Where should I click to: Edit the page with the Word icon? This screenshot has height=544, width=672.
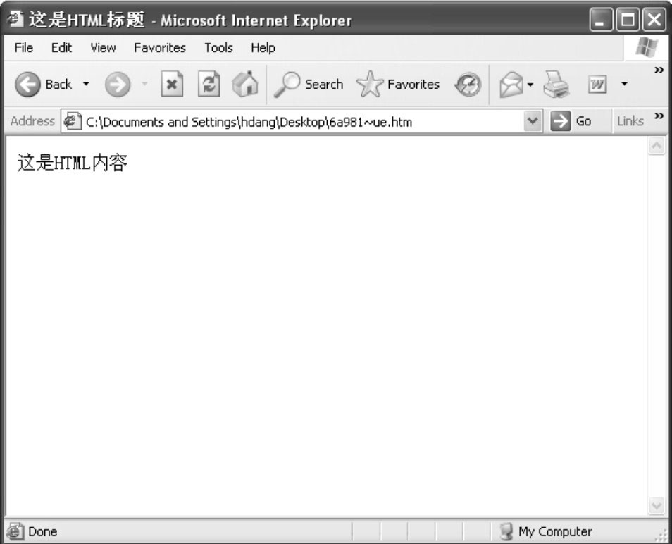[x=597, y=84]
